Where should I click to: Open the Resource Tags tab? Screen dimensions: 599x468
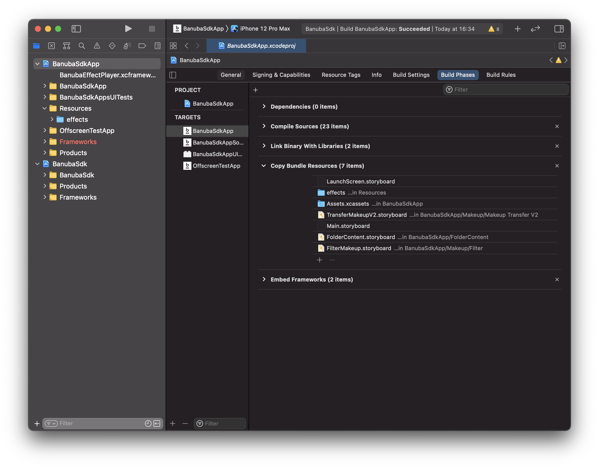tap(341, 75)
